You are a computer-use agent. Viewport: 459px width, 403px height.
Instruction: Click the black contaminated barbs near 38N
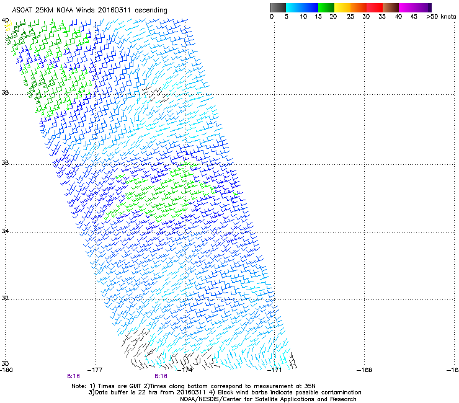coord(155,93)
